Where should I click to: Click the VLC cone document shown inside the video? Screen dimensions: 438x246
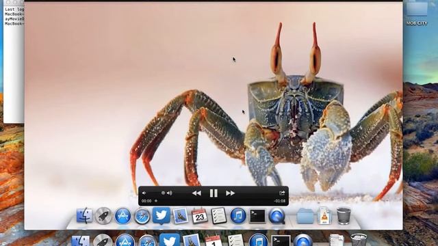coord(324,216)
